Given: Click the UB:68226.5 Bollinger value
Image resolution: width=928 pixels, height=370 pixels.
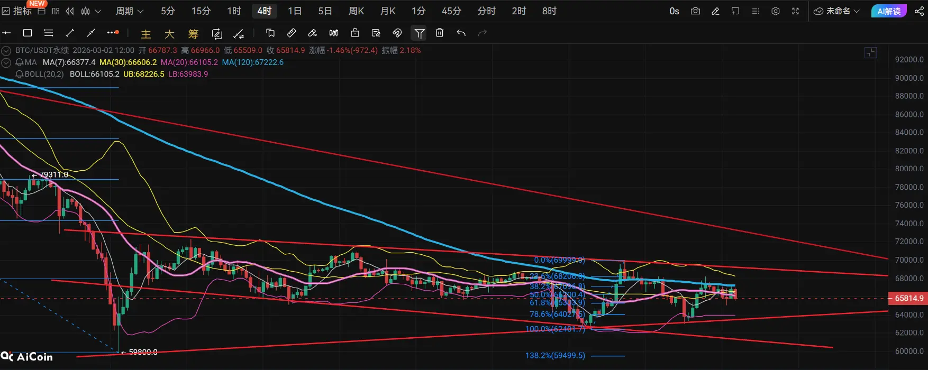Looking at the screenshot, I should tap(144, 74).
